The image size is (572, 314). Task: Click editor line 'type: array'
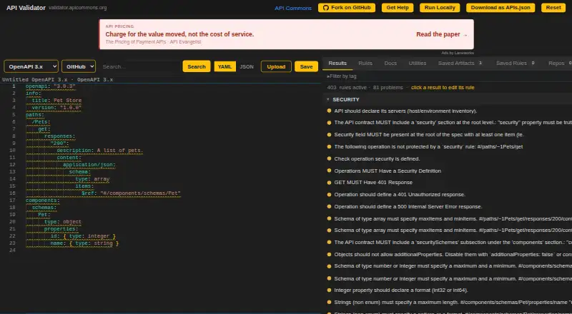(92, 179)
